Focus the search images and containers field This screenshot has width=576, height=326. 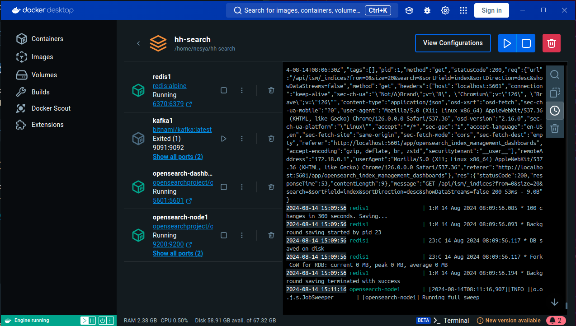point(303,10)
